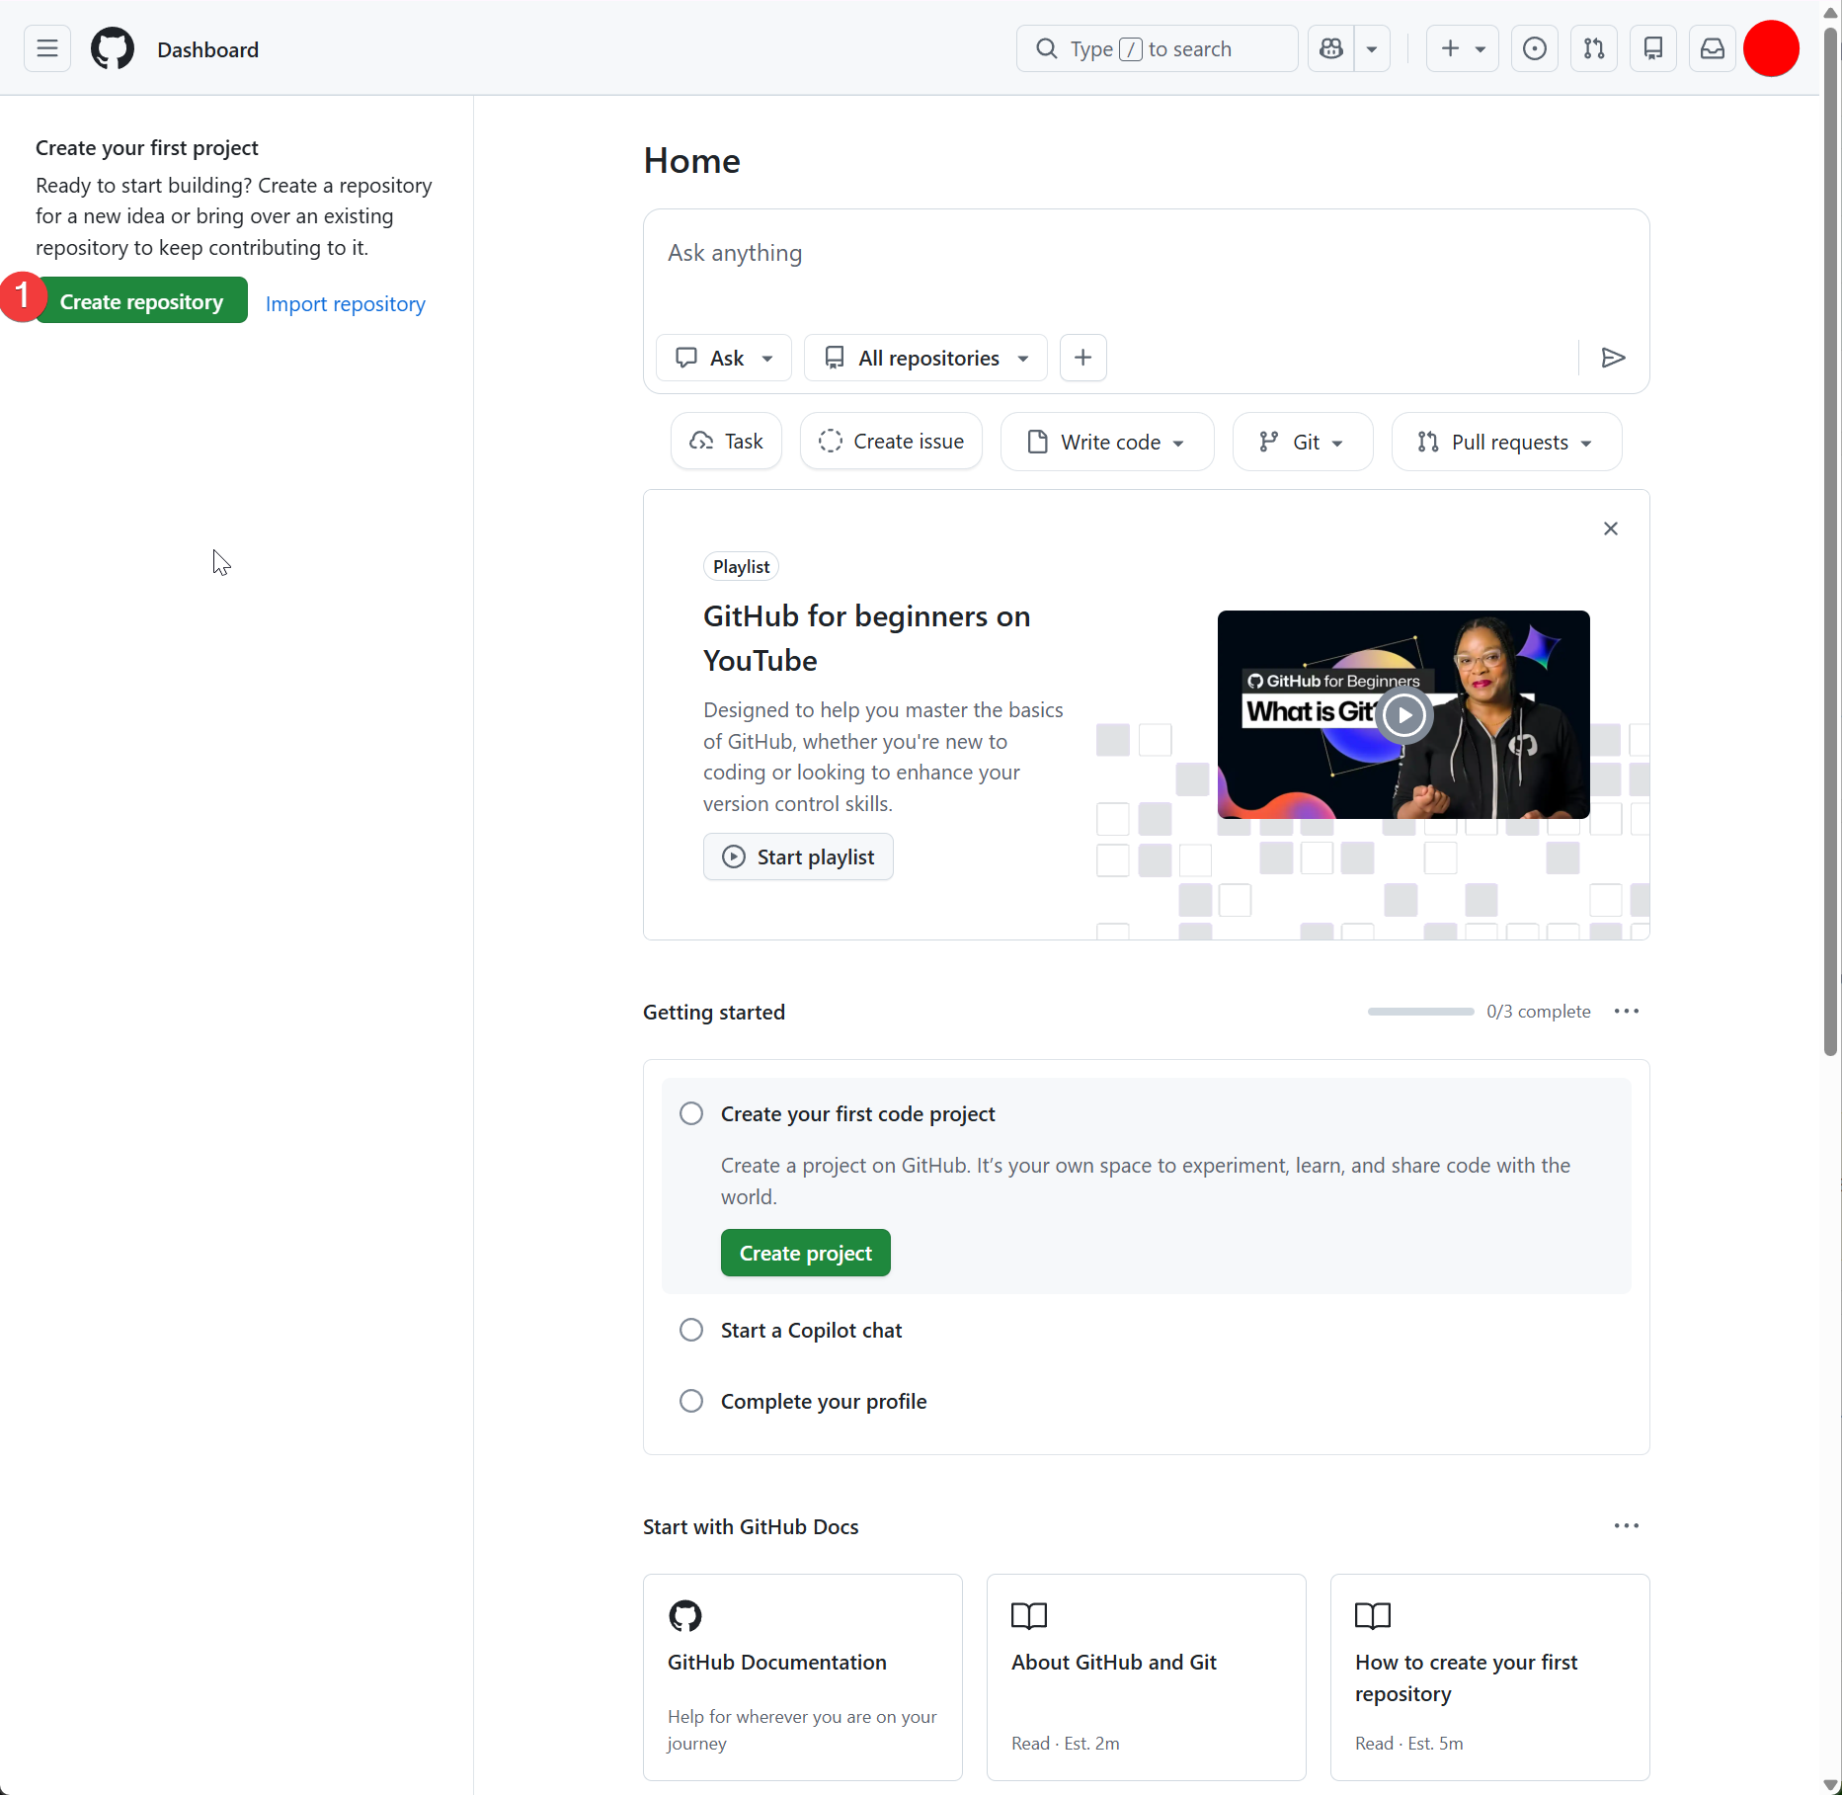Screen dimensions: 1842x1795
Task: Click the page vertical scrollbar thumb
Action: coord(1831,543)
